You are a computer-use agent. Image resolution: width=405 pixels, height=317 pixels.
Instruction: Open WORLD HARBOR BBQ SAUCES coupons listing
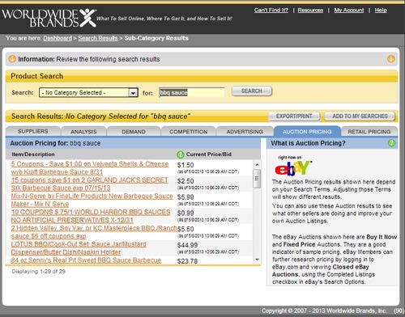pyautogui.click(x=91, y=216)
